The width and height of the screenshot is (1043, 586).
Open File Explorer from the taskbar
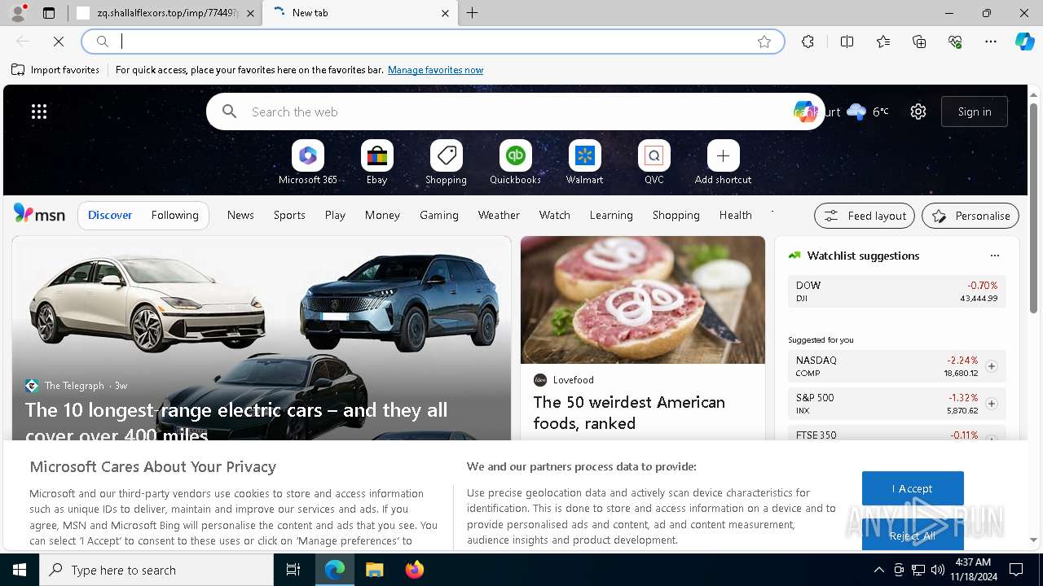374,570
